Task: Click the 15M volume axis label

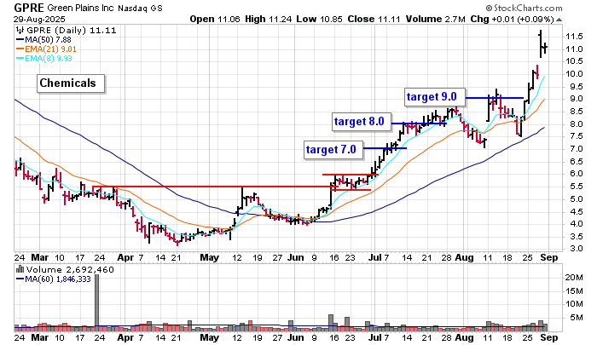Action: 574,291
